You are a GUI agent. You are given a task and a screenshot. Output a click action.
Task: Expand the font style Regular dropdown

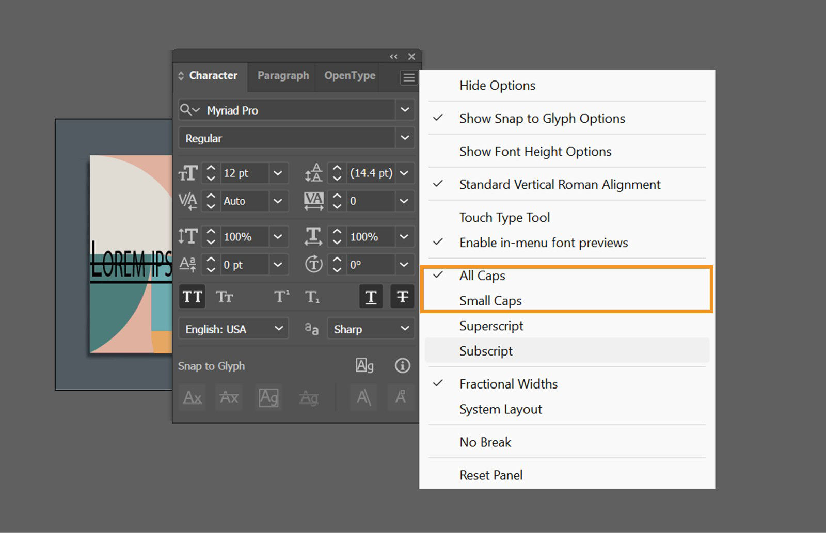405,138
